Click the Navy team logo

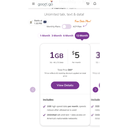[31, 22]
